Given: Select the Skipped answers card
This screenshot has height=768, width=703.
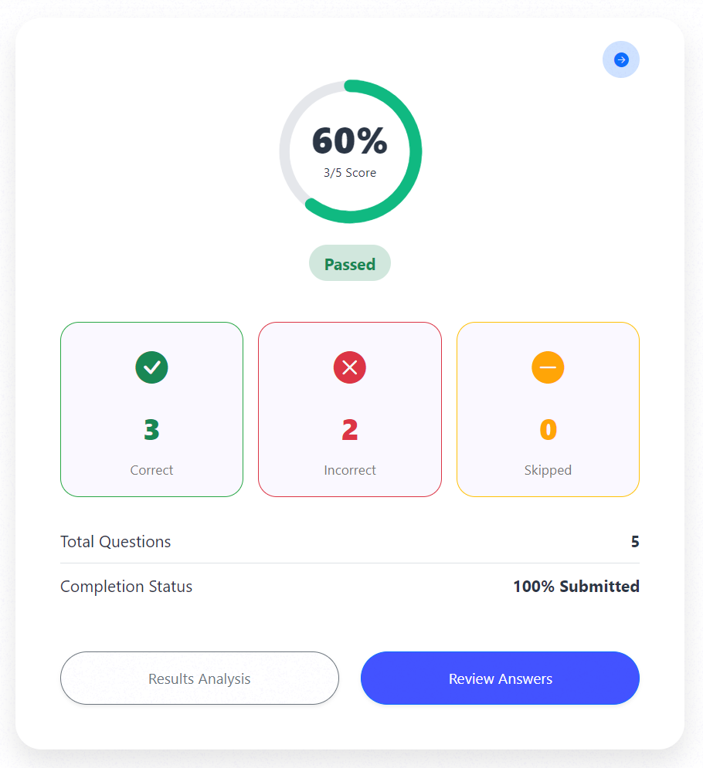Looking at the screenshot, I should tap(548, 409).
